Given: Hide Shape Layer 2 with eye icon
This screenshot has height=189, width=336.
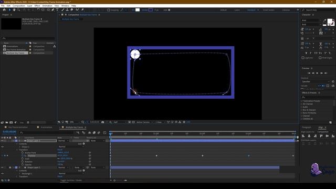Looking at the screenshot, I should click(2, 141).
